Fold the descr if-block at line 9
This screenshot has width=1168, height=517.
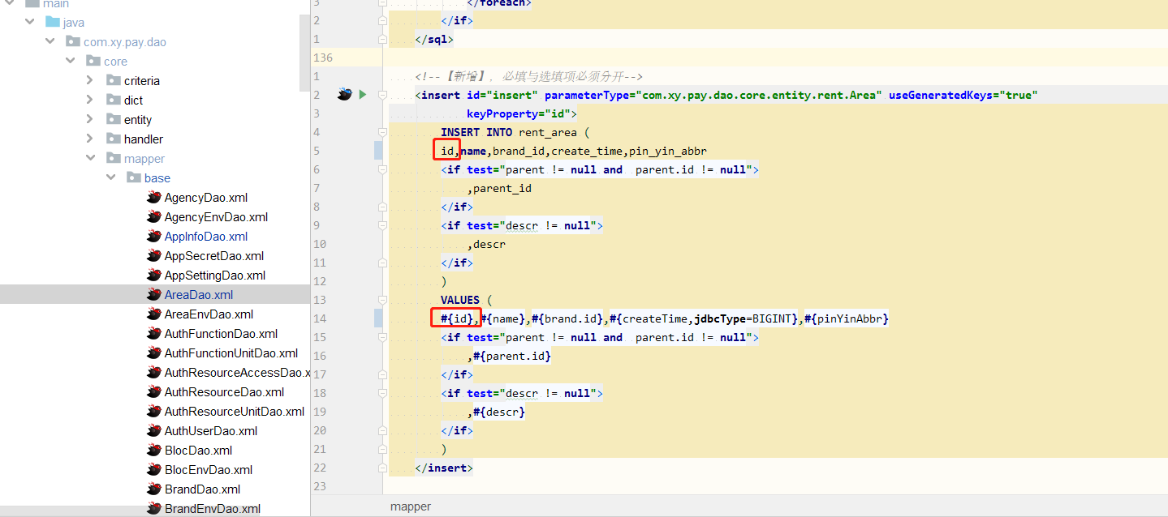pyautogui.click(x=382, y=225)
